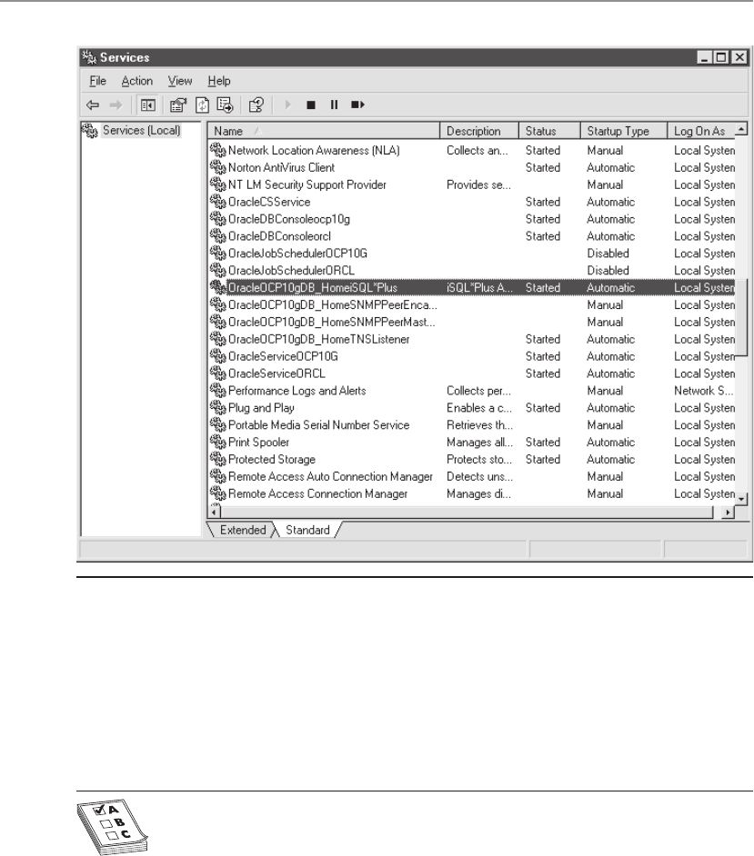Minimize the Services window
This screenshot has height=856, width=754.
click(705, 57)
